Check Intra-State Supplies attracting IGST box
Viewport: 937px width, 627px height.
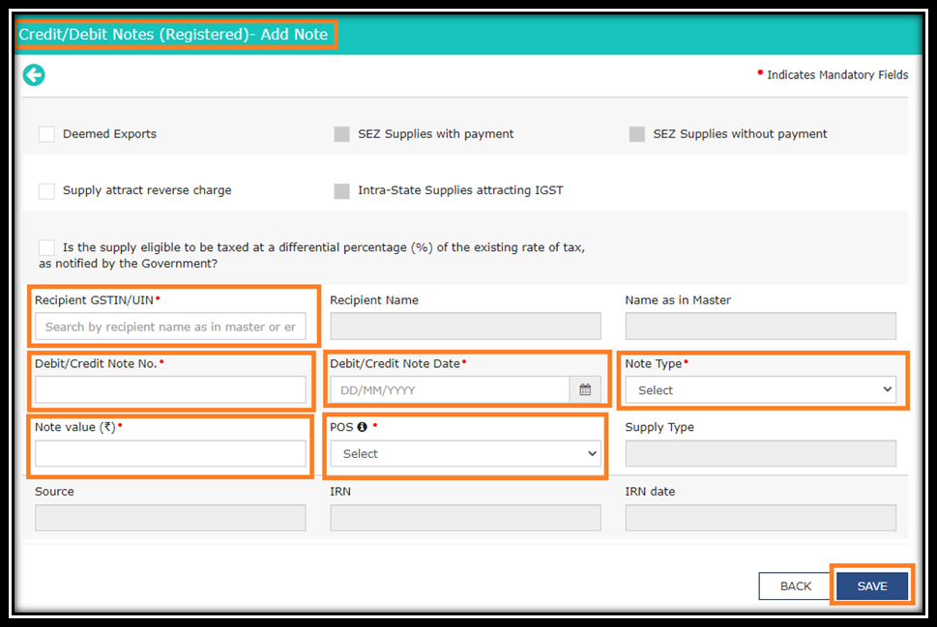pyautogui.click(x=341, y=190)
